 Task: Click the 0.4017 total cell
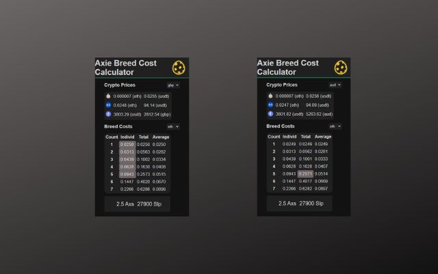[x=305, y=181]
